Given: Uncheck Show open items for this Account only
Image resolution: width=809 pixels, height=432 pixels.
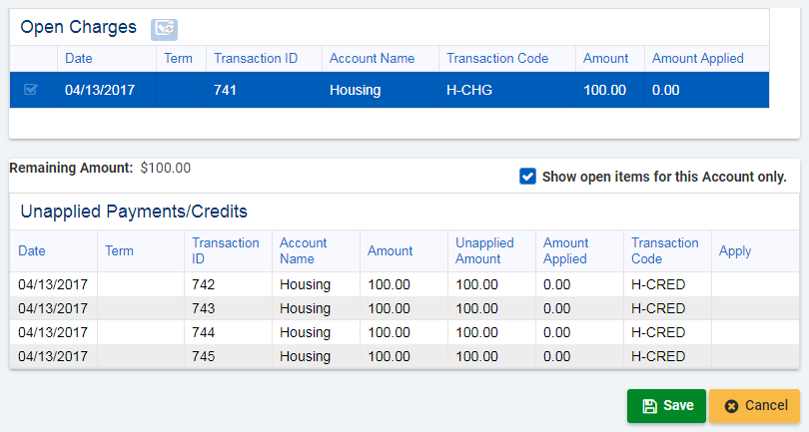Looking at the screenshot, I should [528, 177].
